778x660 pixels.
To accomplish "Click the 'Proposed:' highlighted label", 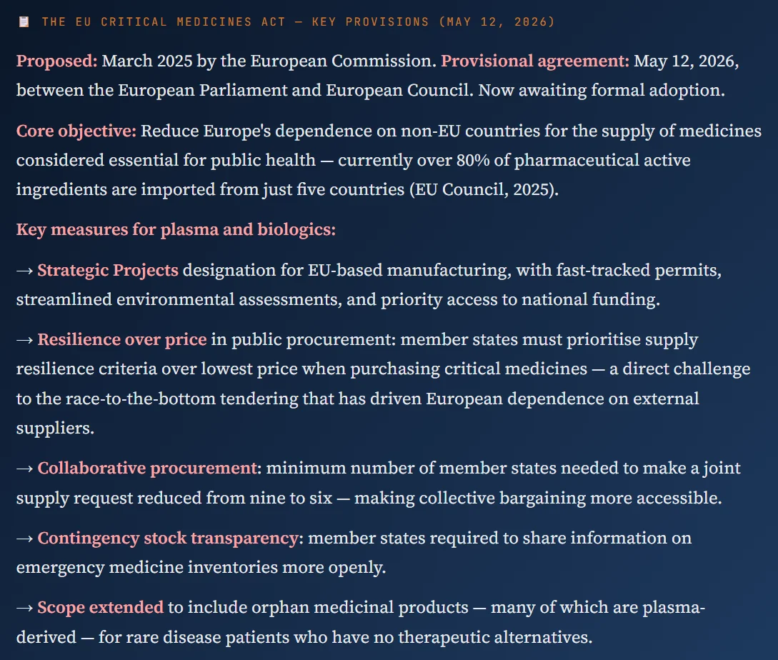I will pos(57,61).
